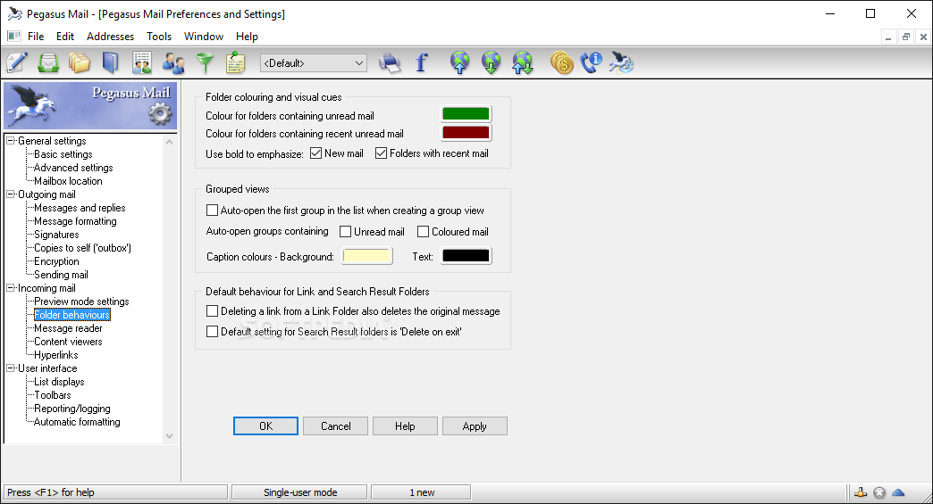Click the blue cloud status bar icon
Image resolution: width=933 pixels, height=504 pixels.
coord(898,492)
